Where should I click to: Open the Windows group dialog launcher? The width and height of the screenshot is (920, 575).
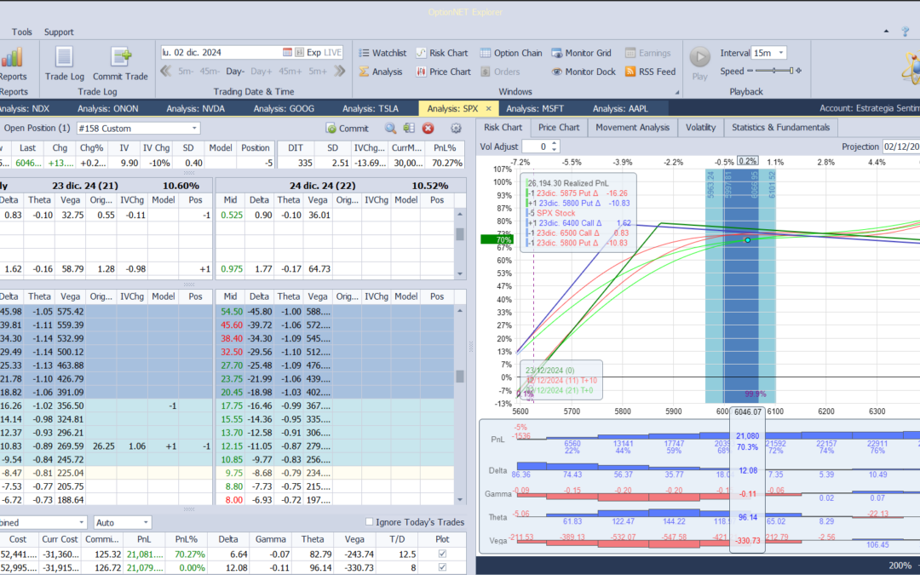(x=676, y=92)
